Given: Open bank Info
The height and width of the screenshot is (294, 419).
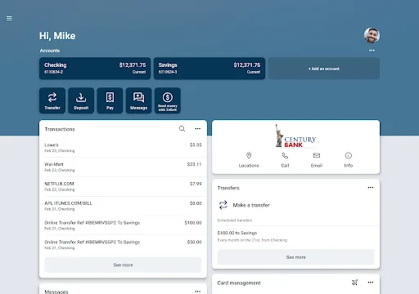Looking at the screenshot, I should tap(349, 160).
